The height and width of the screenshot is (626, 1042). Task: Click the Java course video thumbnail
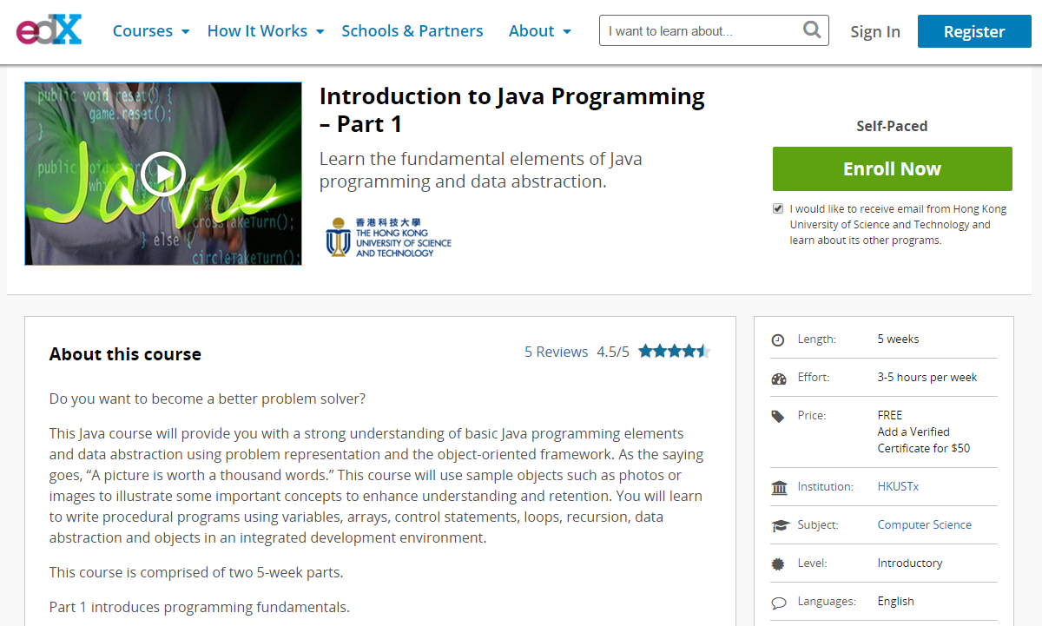[x=163, y=174]
